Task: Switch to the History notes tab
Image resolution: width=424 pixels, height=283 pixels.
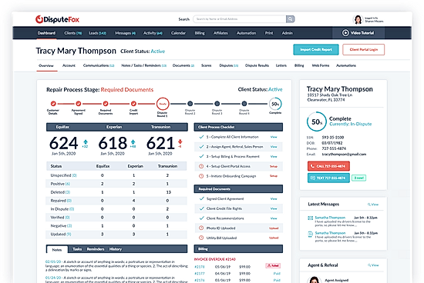Action: 116,249
